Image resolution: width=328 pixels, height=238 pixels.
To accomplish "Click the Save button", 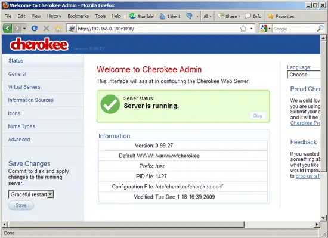I will tap(21, 205).
